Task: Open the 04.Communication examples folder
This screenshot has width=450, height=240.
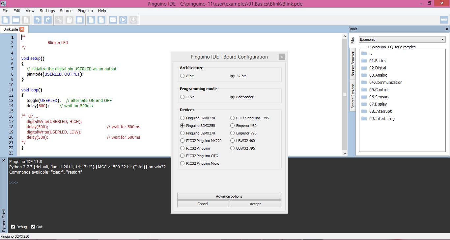Action: 382,83
